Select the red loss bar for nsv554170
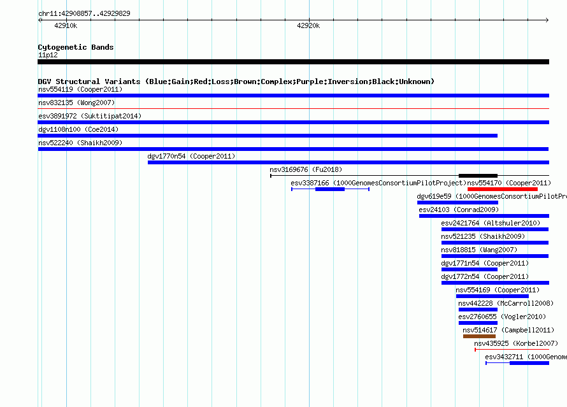 coord(503,189)
